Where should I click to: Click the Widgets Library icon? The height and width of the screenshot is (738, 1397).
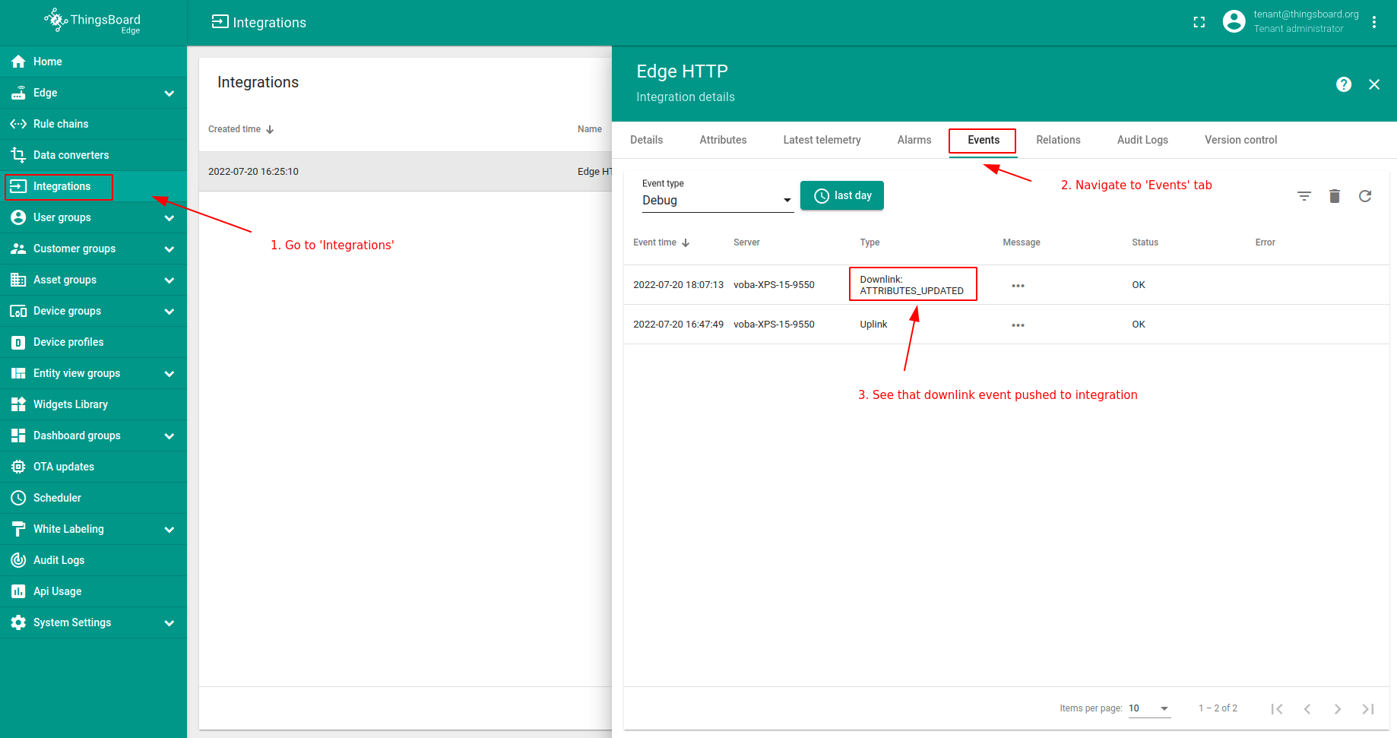[x=18, y=404]
